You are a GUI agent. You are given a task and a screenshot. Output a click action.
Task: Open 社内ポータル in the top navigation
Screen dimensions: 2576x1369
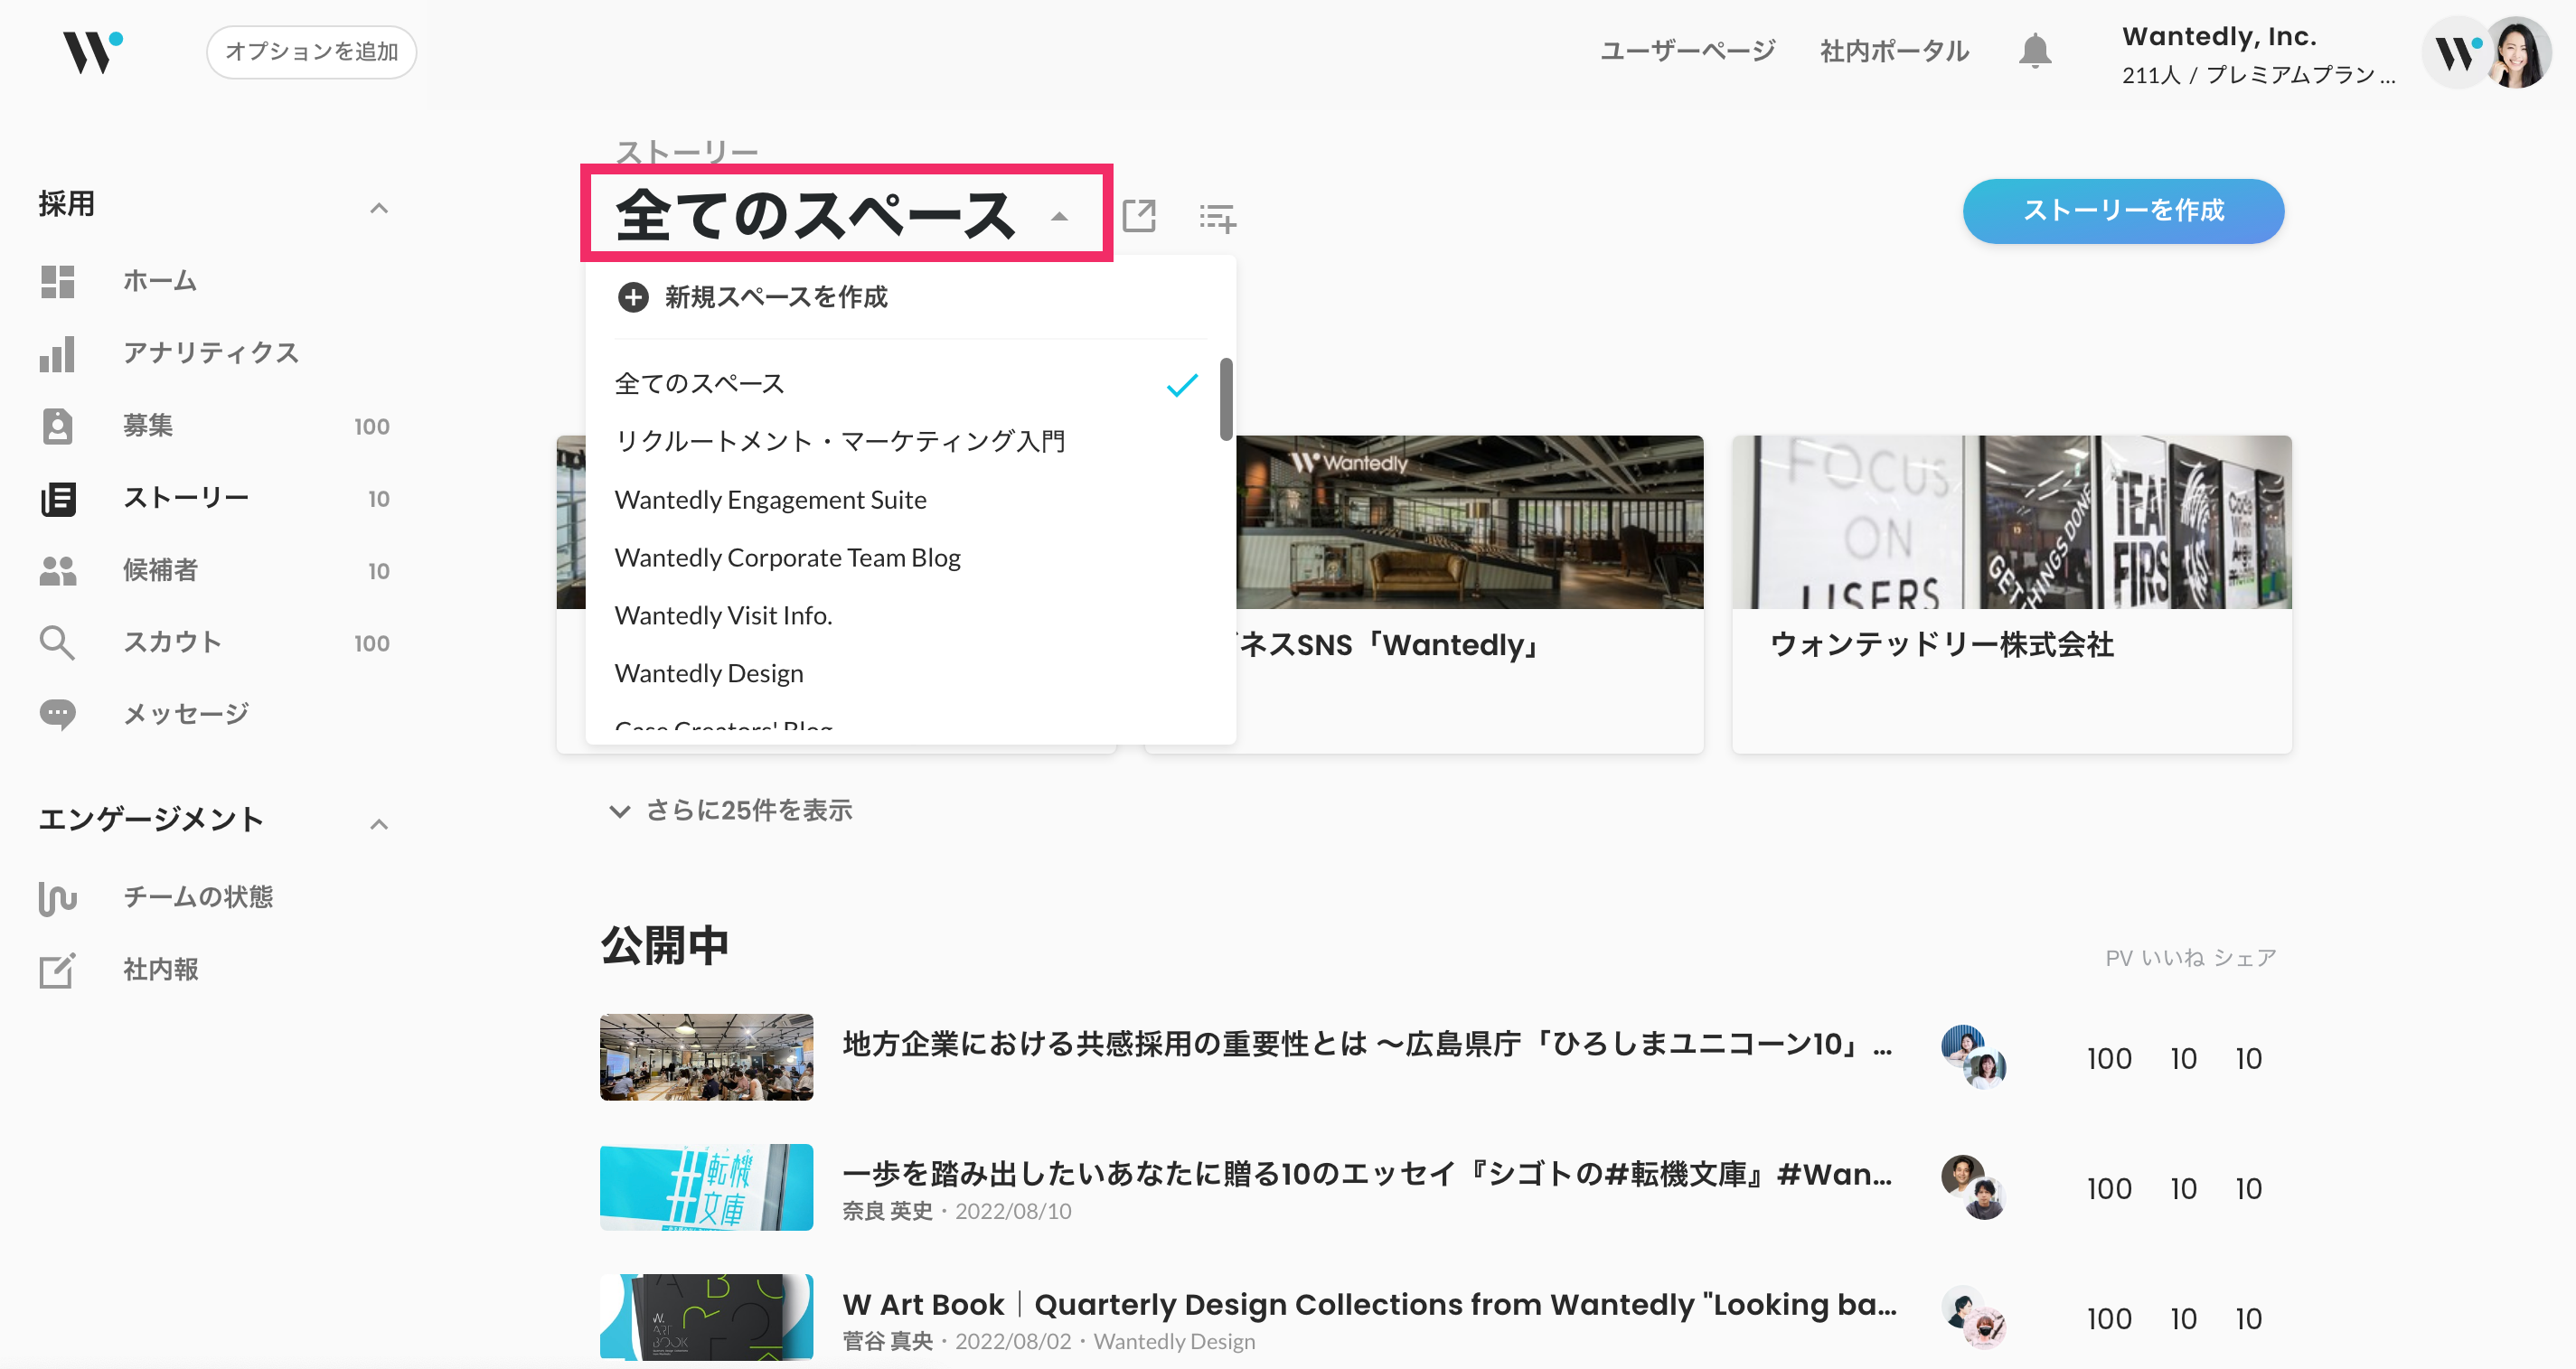tap(1894, 51)
